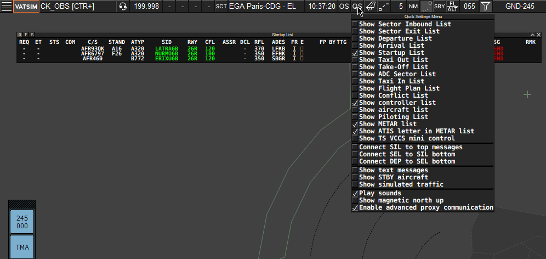Click SID LATRA6B for AFR93QK

click(167, 49)
